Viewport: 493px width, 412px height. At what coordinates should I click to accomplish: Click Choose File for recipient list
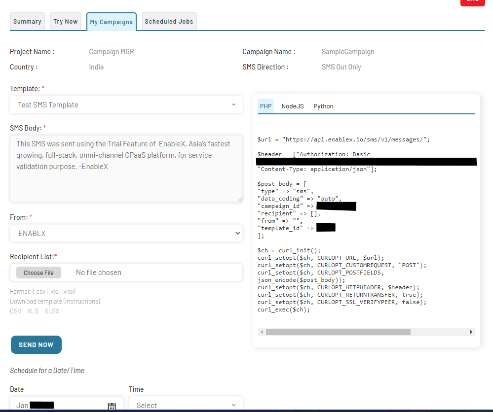(38, 273)
